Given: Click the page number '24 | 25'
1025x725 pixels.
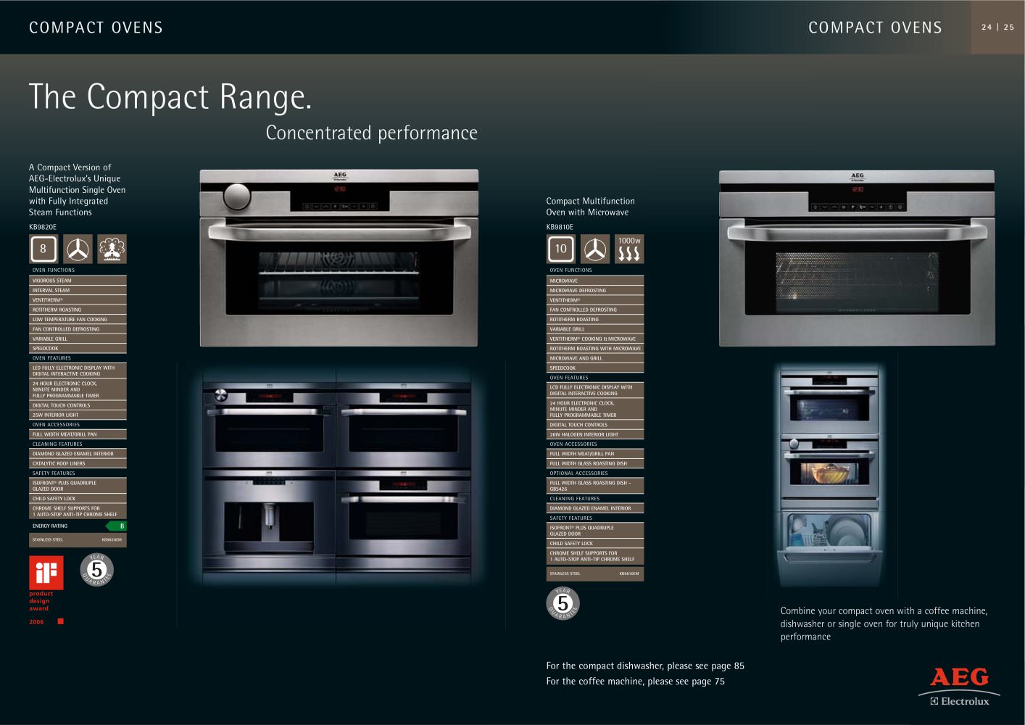Looking at the screenshot, I should (x=998, y=28).
